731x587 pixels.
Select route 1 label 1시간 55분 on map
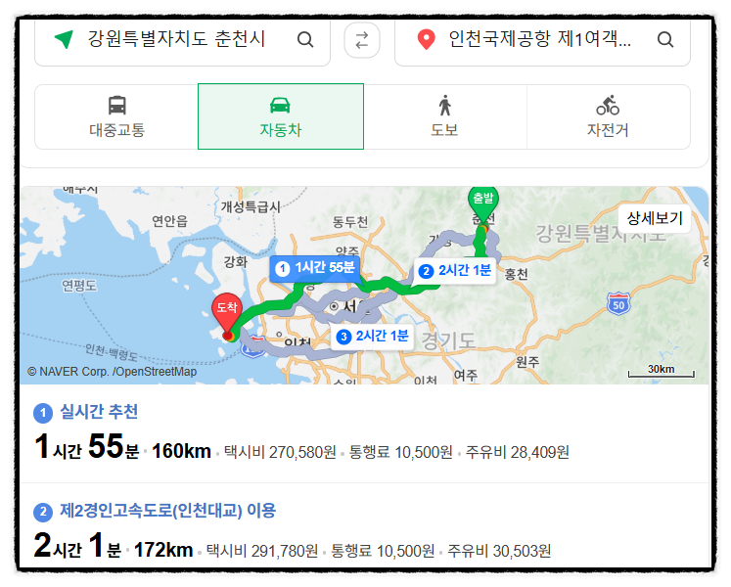[x=315, y=268]
